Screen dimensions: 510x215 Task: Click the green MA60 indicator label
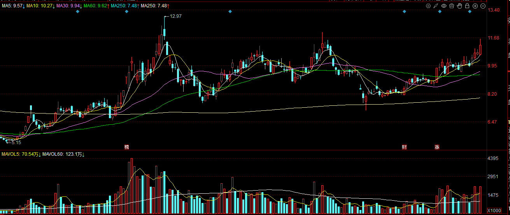96,6
